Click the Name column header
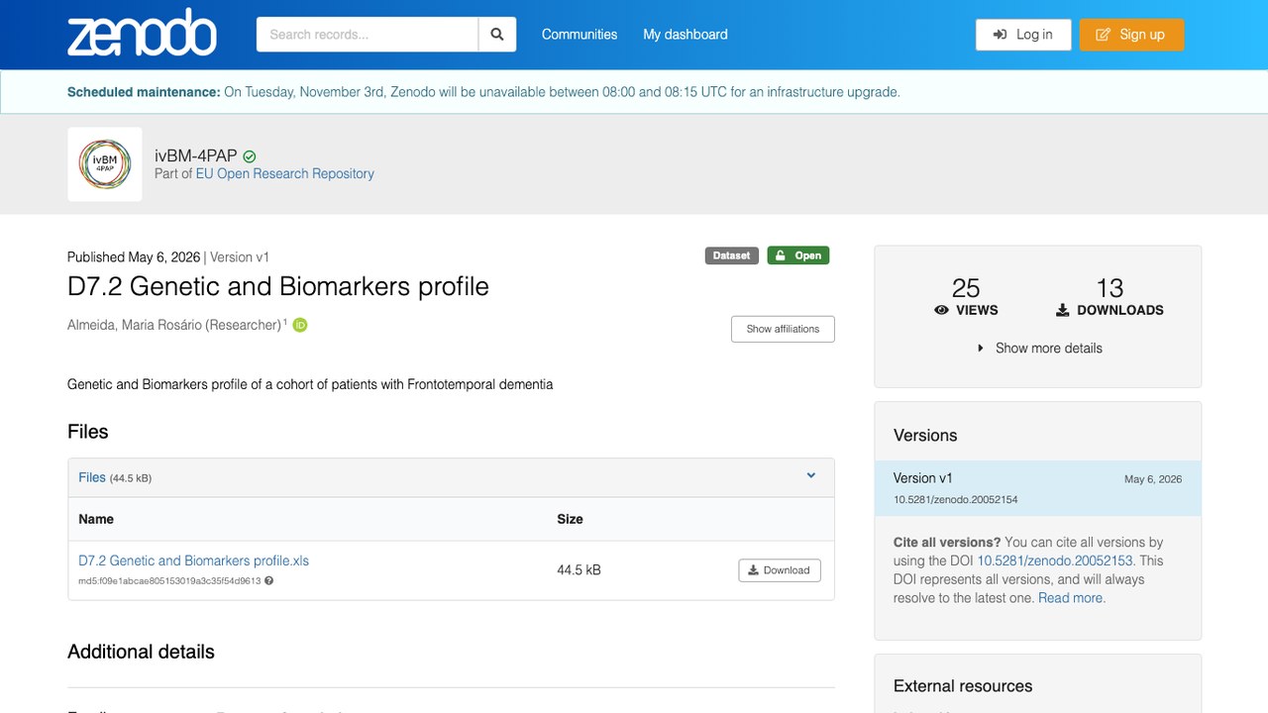Screen dimensions: 1268x713 pos(96,519)
